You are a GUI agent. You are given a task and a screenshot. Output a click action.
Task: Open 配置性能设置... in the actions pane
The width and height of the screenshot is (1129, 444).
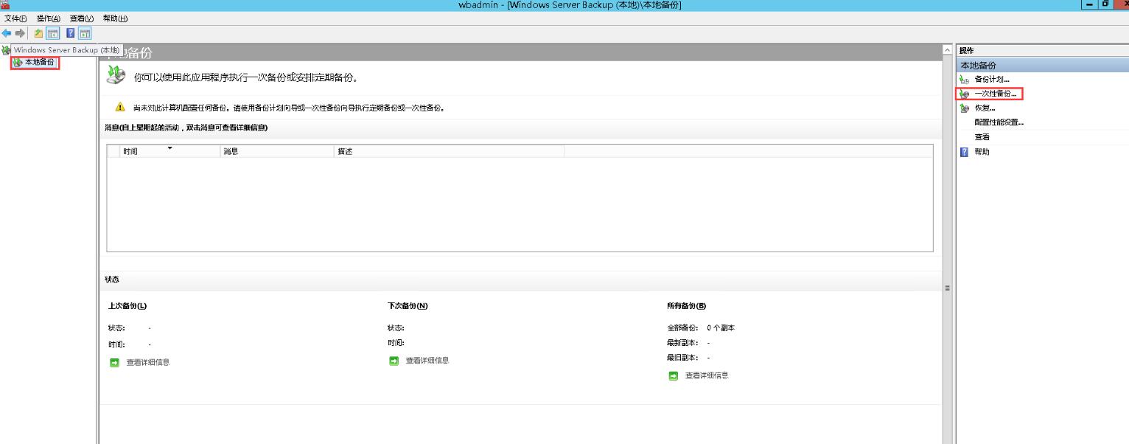(999, 122)
